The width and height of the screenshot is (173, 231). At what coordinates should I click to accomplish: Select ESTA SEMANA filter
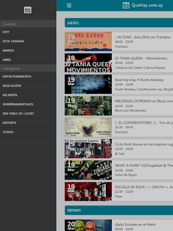click(x=28, y=41)
